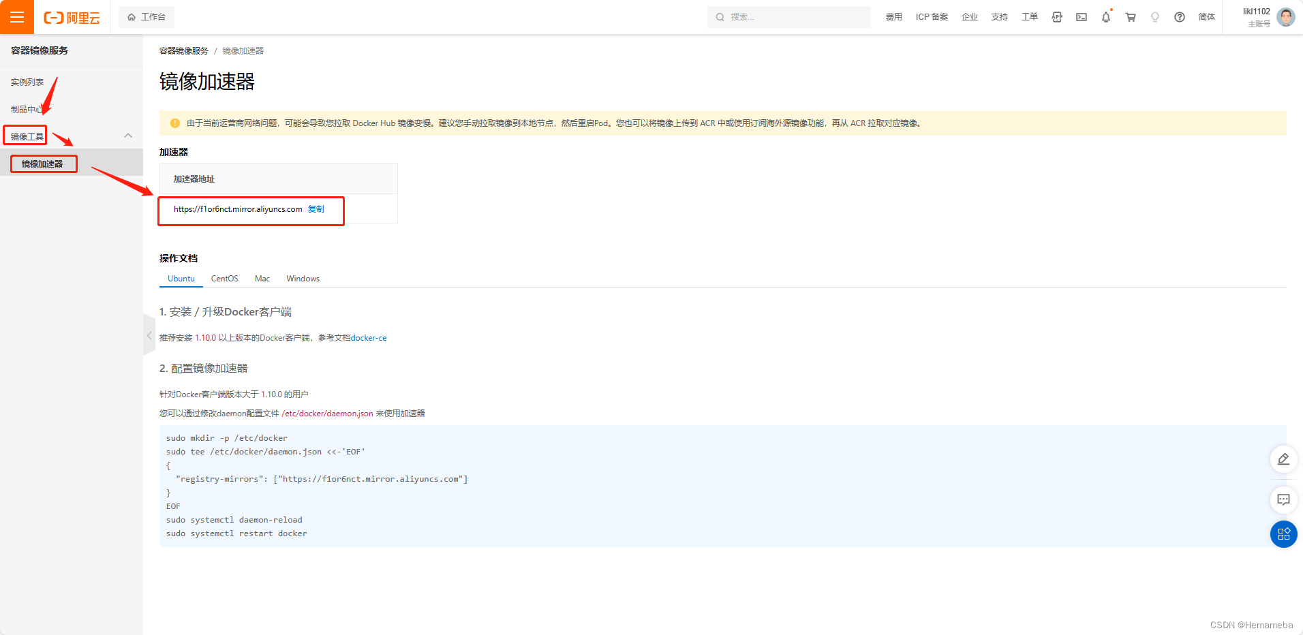Image resolution: width=1303 pixels, height=635 pixels.
Task: Open the 支持 support menu
Action: coord(999,17)
